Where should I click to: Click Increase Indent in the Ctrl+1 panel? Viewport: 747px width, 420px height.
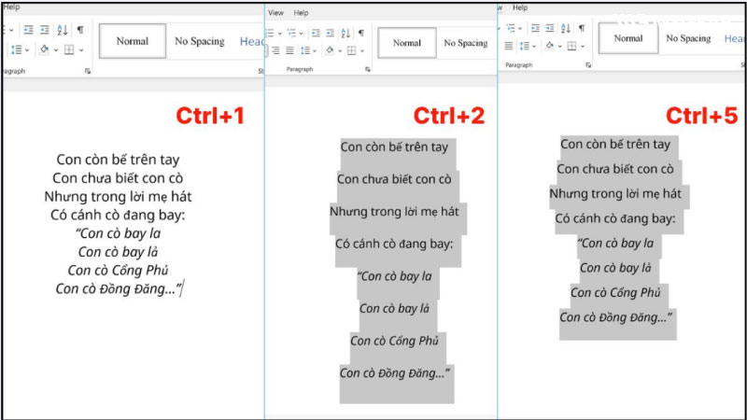[45, 30]
